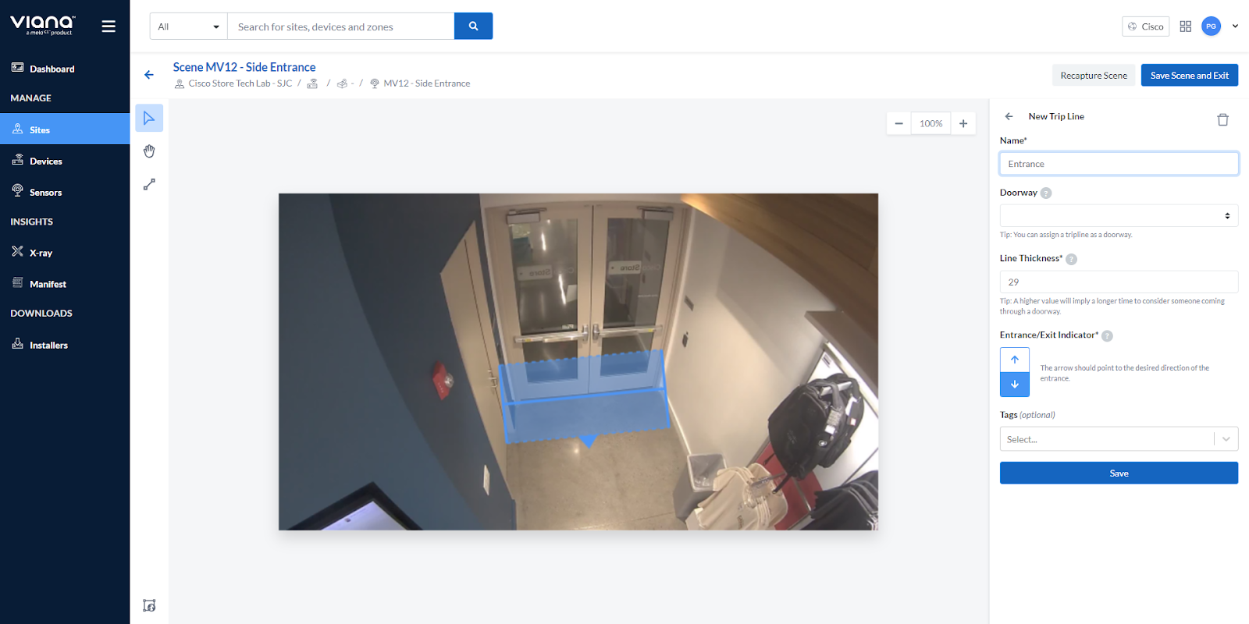1249x624 pixels.
Task: Zoom in with the plus button
Action: [963, 123]
